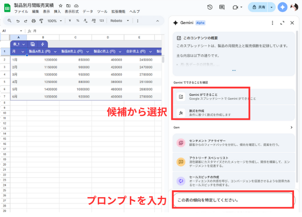Apply yen currency format
The width and height of the screenshot is (302, 217).
(70, 21)
